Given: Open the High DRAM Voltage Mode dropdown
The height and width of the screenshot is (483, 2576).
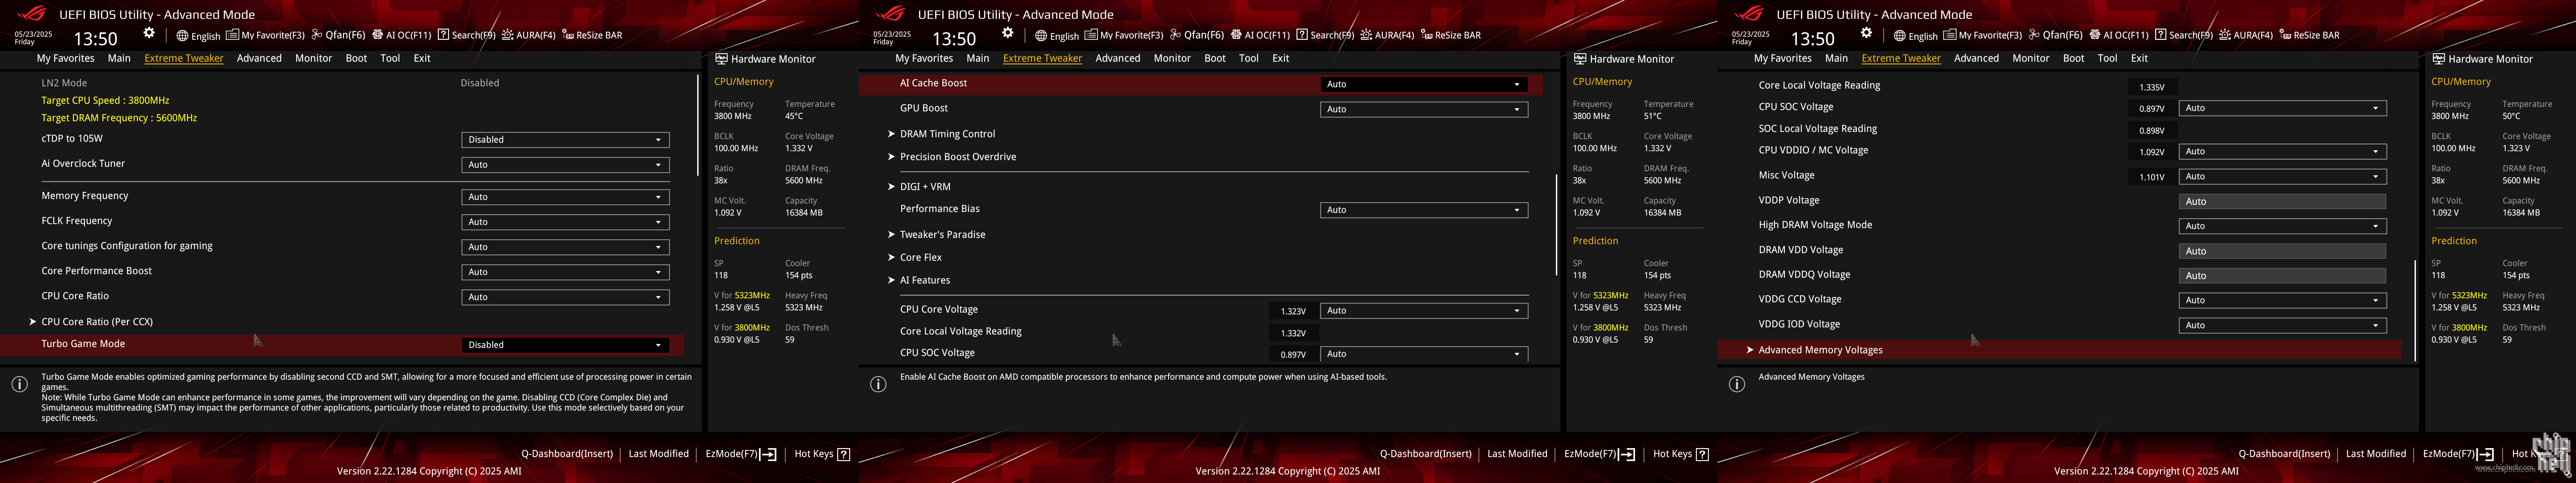Looking at the screenshot, I should click(2283, 226).
